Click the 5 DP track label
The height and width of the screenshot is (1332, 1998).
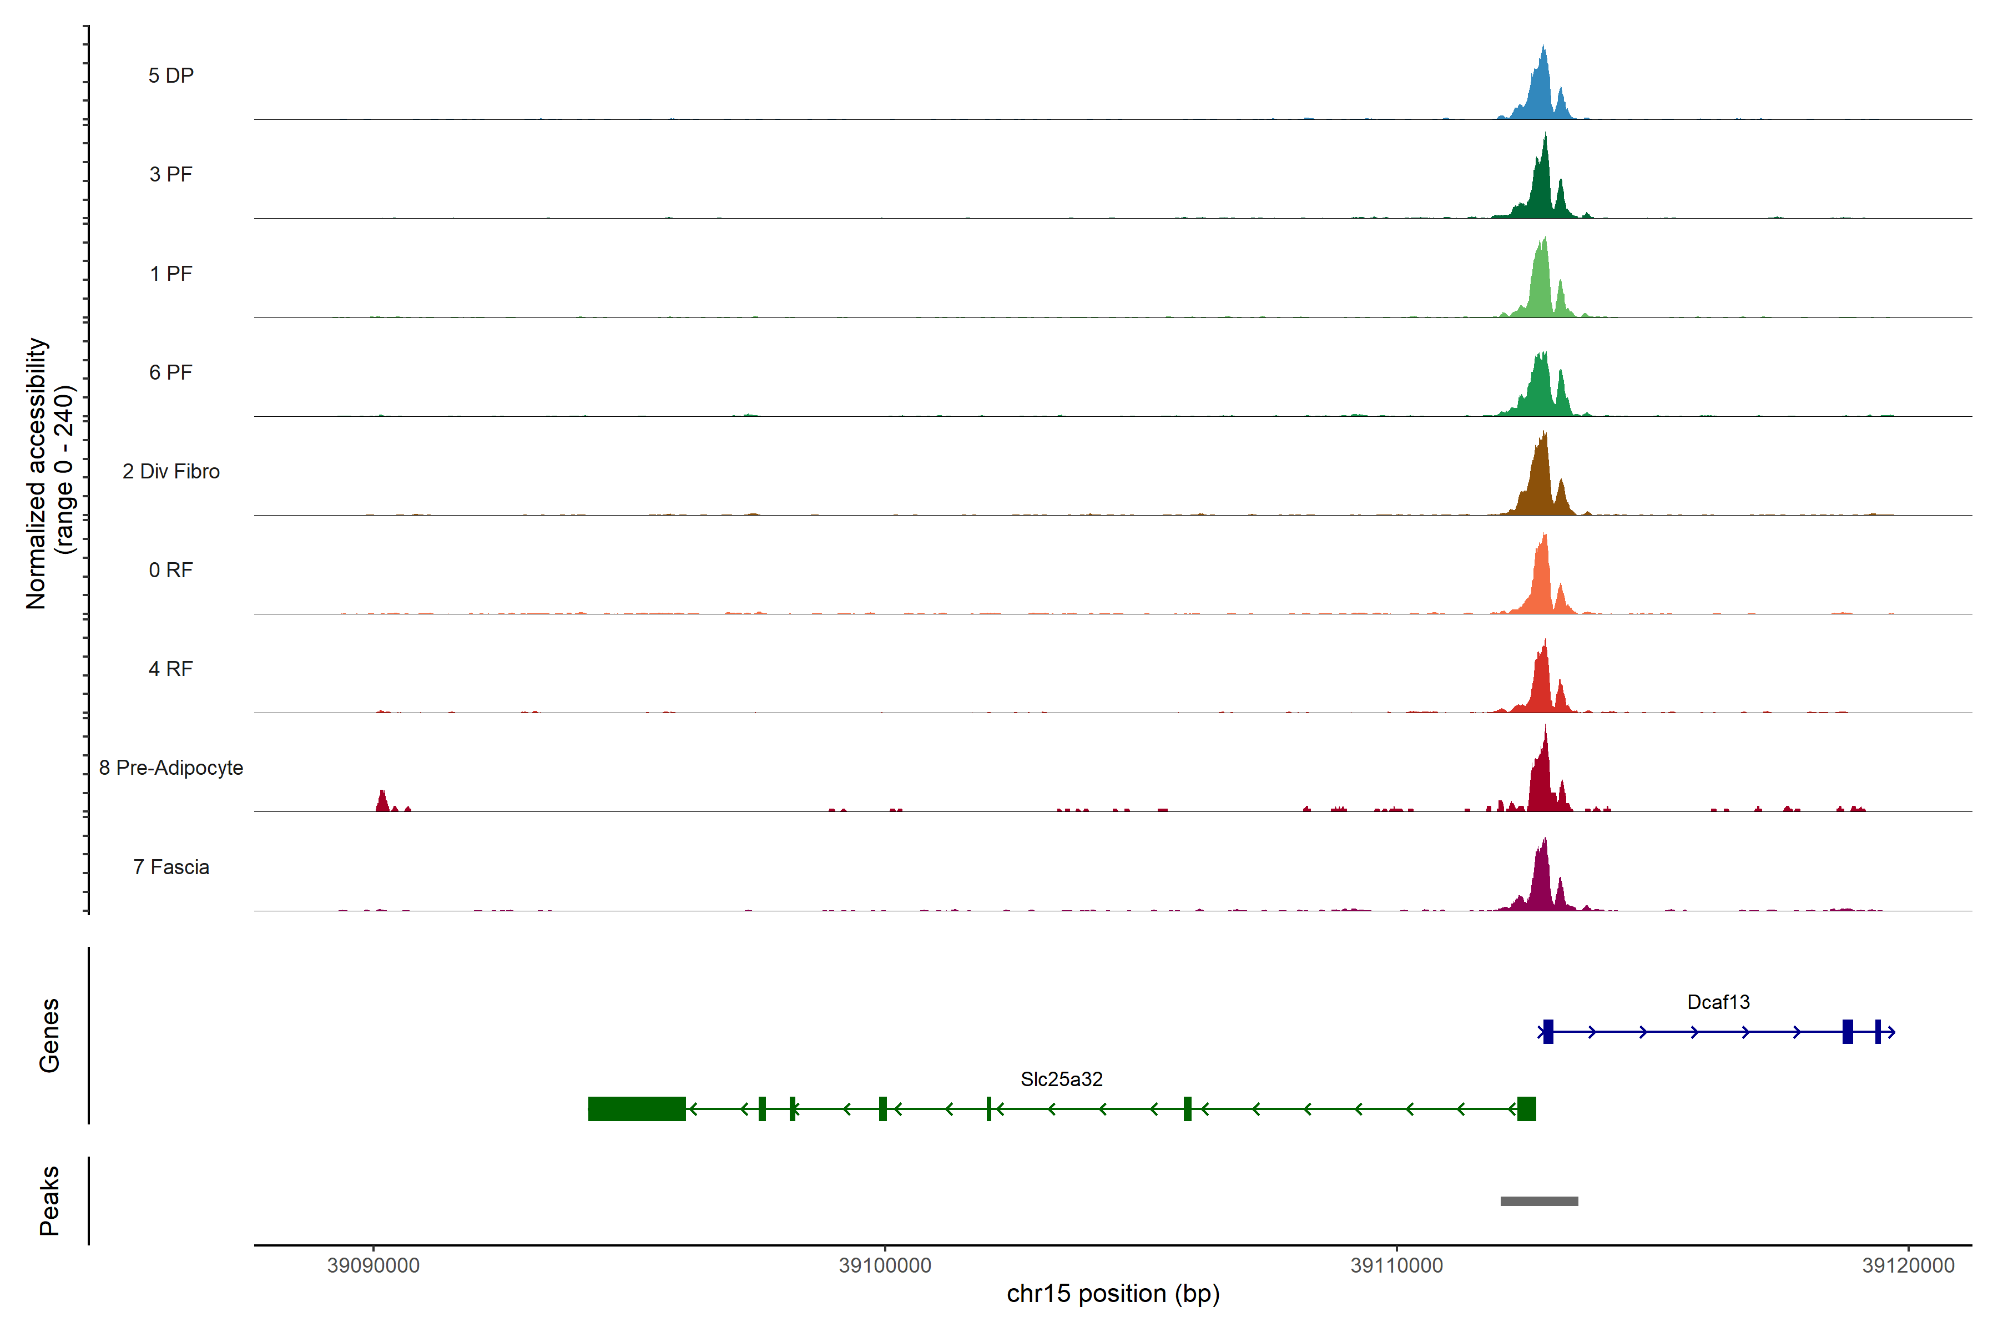pyautogui.click(x=171, y=75)
